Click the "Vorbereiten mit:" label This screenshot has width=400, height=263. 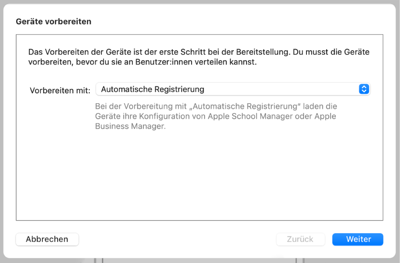tap(62, 90)
